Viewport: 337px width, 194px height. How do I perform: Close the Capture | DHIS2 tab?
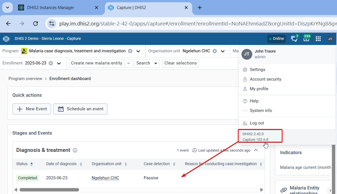(186, 8)
